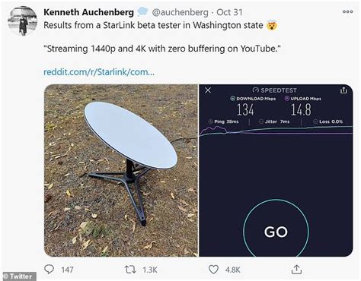Screen dimensions: 361x281
Task: Select the Upload Mbps result 14.8
Action: (301, 110)
